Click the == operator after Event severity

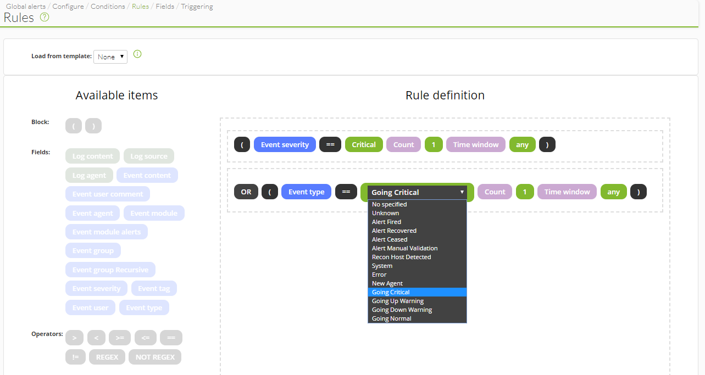pos(330,145)
